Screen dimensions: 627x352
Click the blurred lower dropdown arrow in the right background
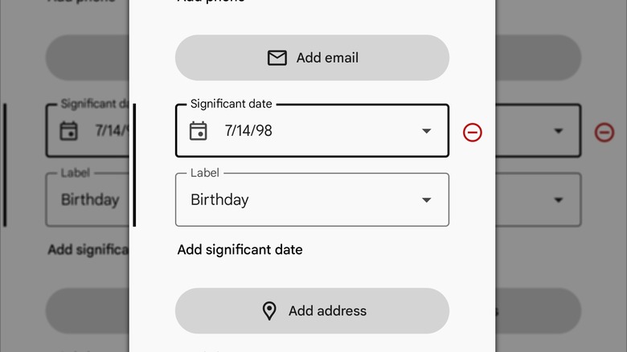click(559, 200)
